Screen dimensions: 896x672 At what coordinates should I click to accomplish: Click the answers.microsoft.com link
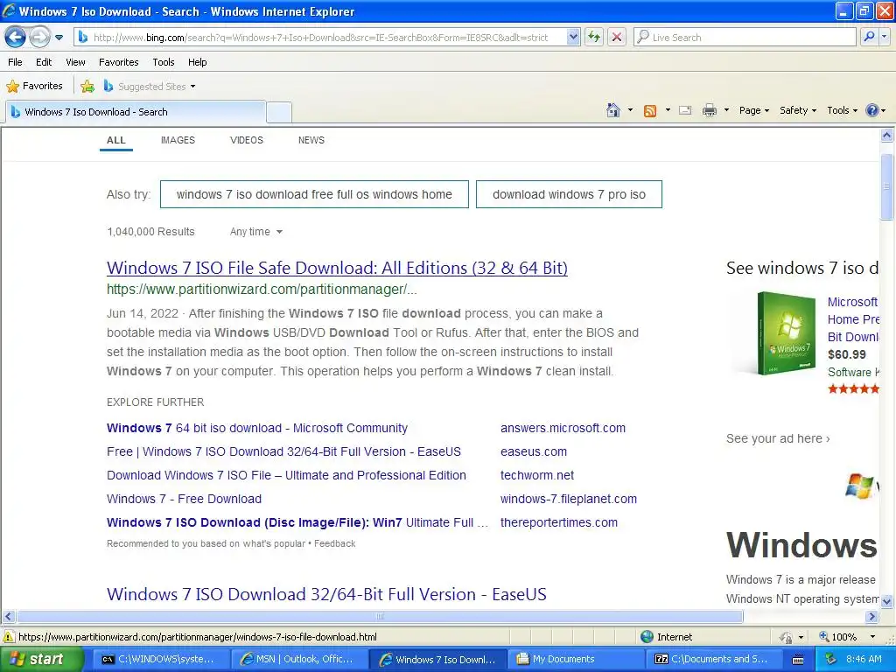click(563, 428)
